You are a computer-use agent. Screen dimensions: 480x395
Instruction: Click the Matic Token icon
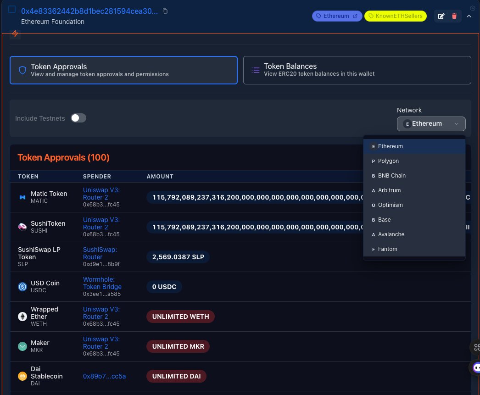(22, 197)
